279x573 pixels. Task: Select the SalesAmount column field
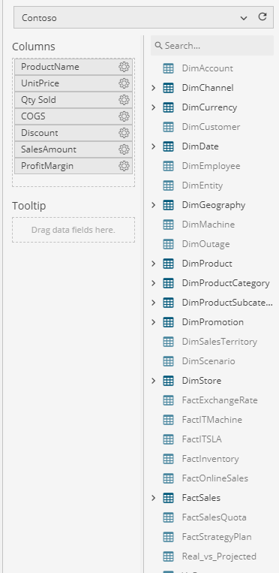pos(73,149)
